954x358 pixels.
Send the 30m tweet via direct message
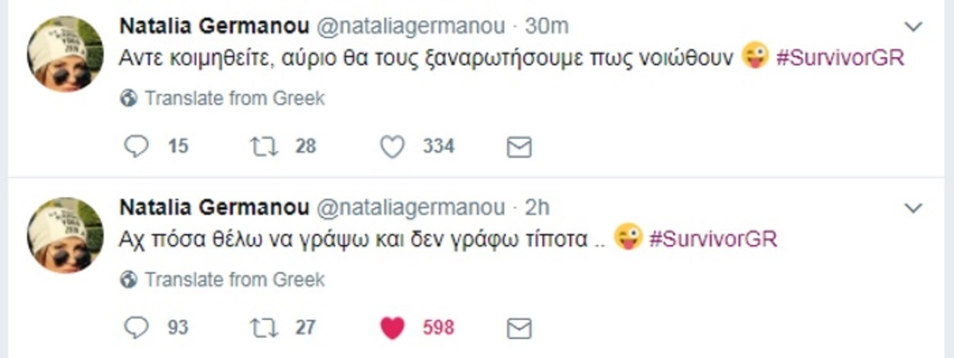point(519,147)
